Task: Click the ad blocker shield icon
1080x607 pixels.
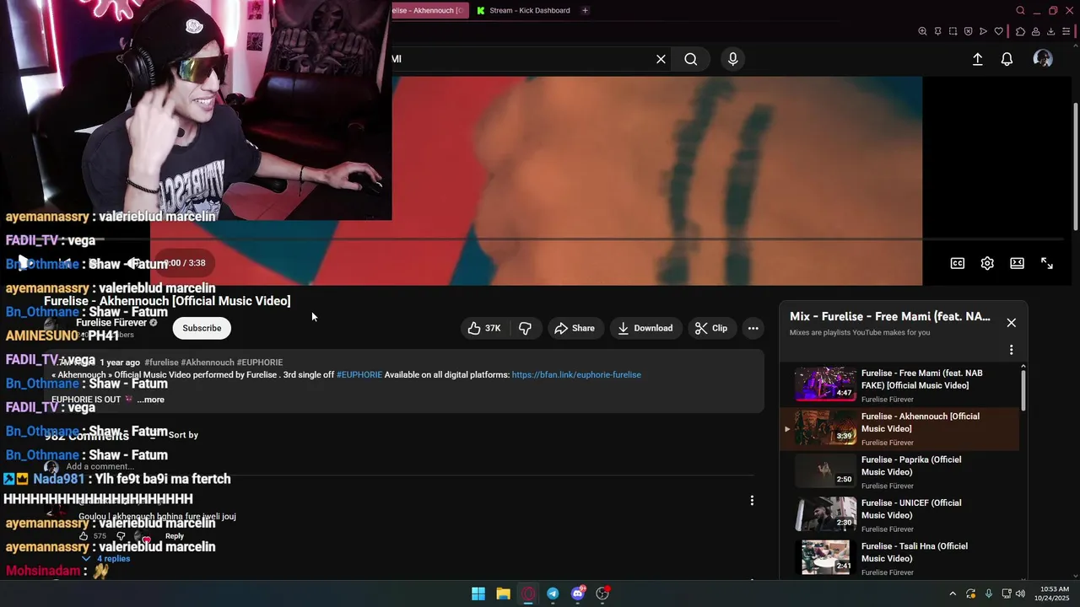Action: click(968, 31)
